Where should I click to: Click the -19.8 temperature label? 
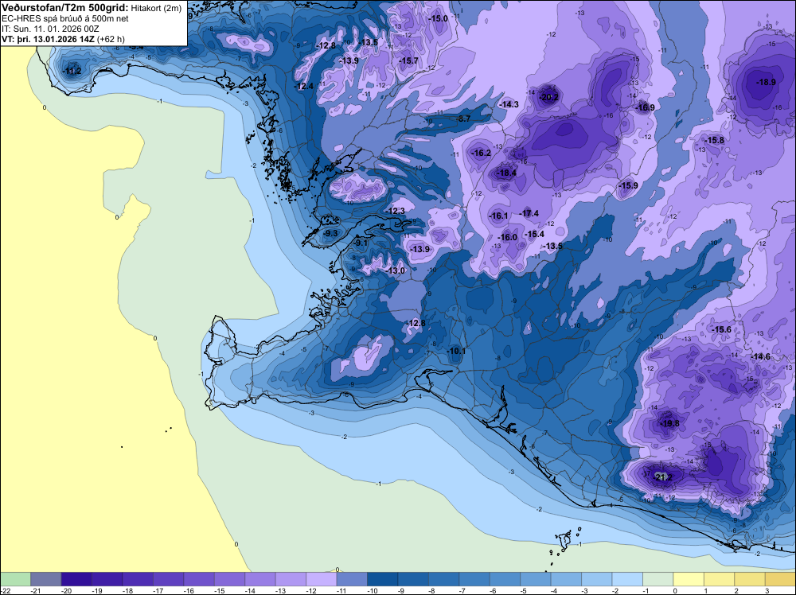point(669,423)
